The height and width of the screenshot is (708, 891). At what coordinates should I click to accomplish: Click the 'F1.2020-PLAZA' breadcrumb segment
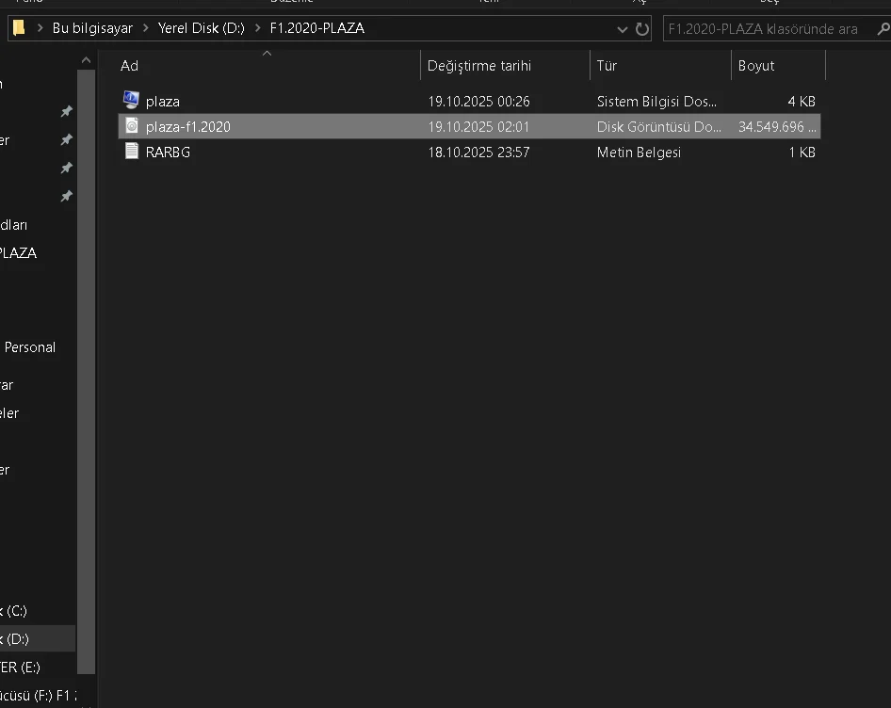coord(317,28)
